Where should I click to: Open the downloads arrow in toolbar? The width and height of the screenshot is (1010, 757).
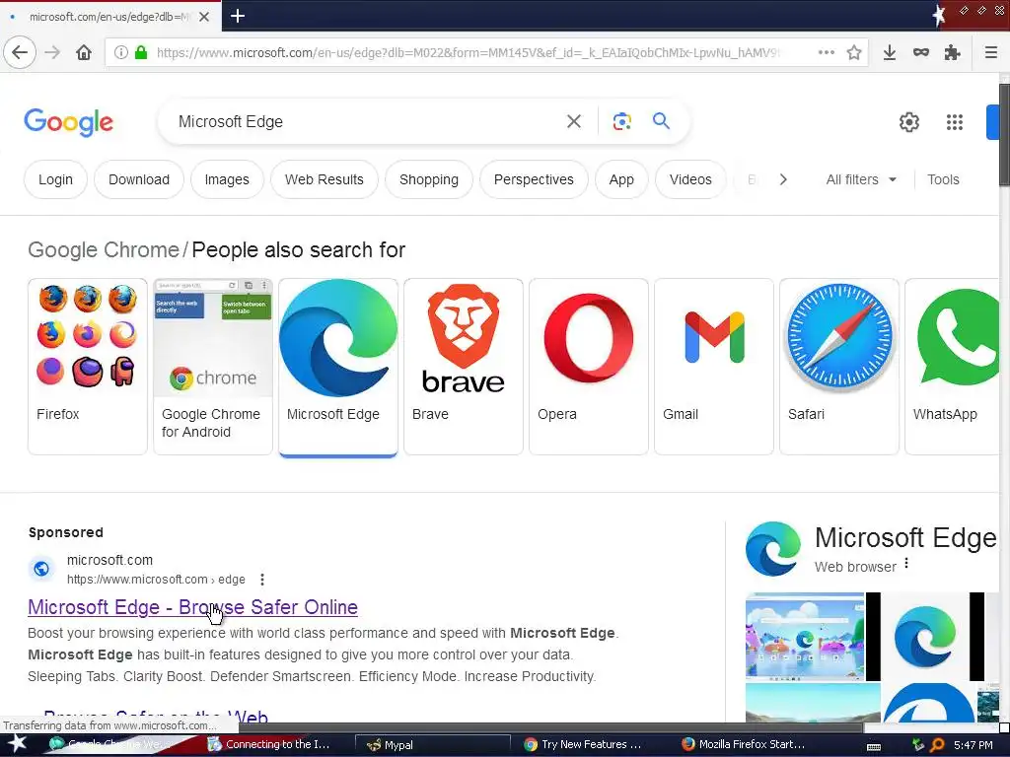pyautogui.click(x=890, y=52)
